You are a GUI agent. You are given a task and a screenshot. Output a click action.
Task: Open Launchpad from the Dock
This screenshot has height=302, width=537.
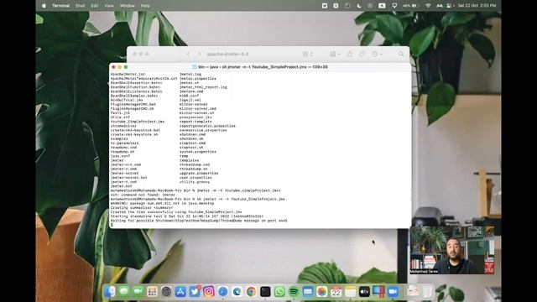pyautogui.click(x=152, y=292)
